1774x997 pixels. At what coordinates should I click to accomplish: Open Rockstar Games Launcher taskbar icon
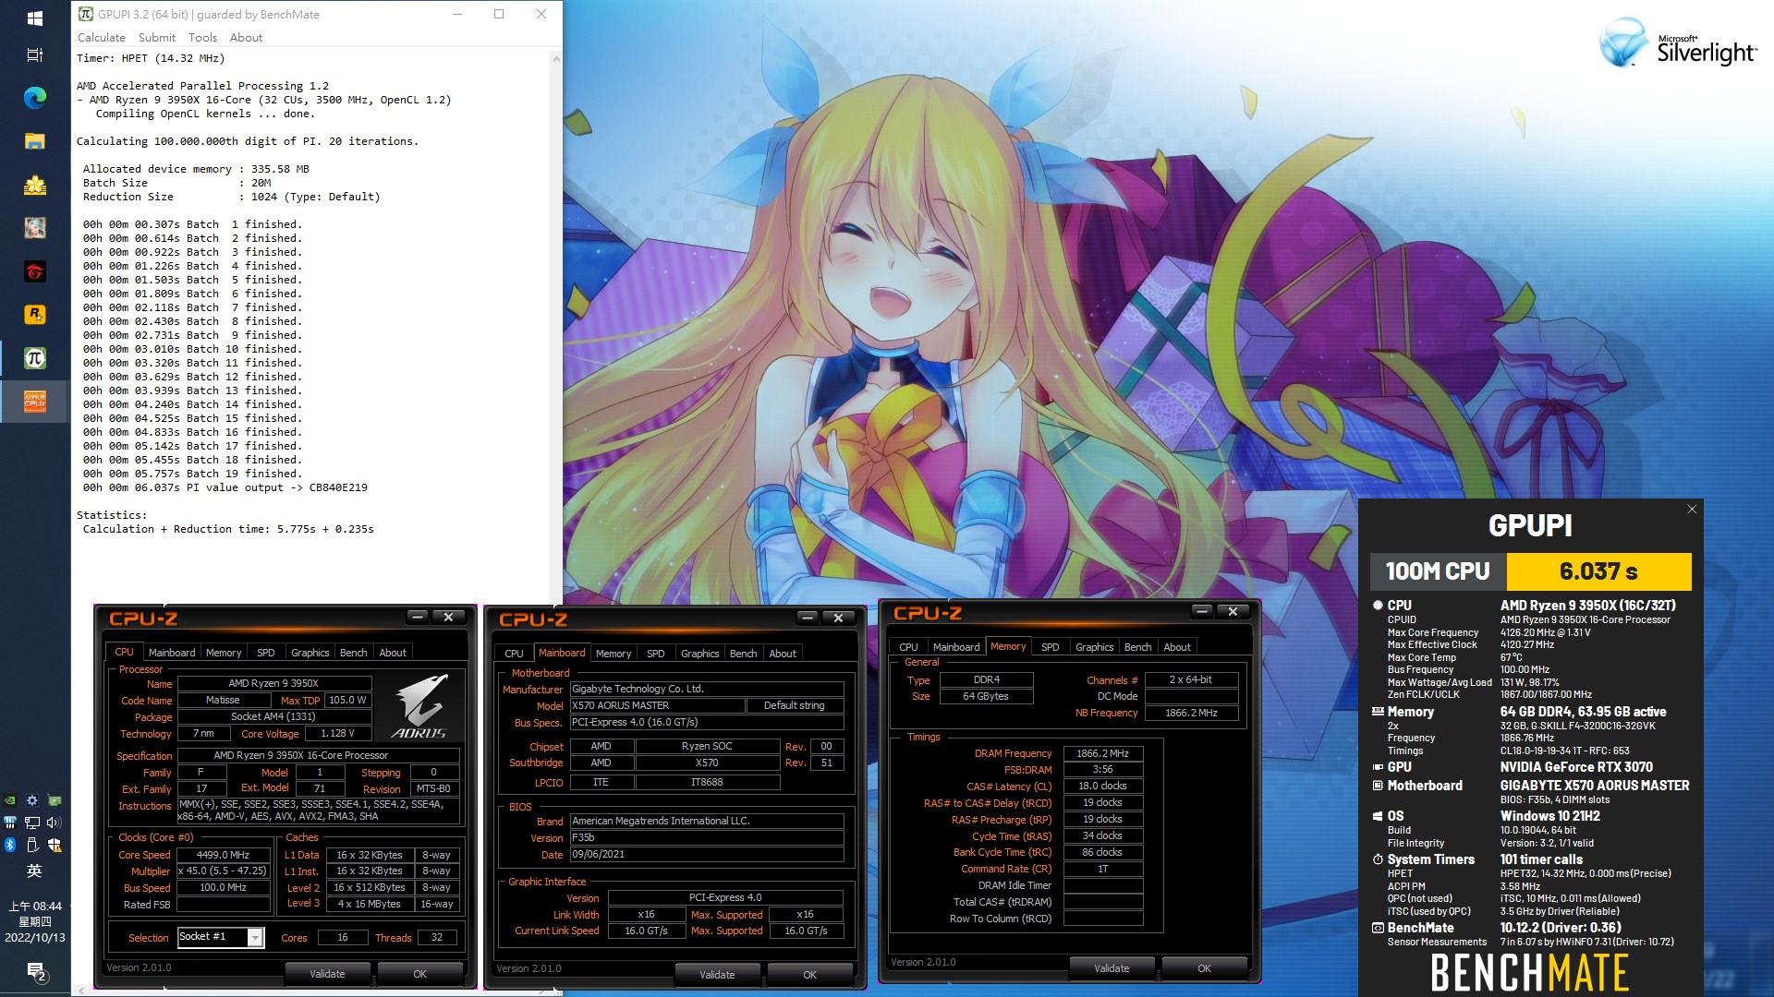(34, 315)
